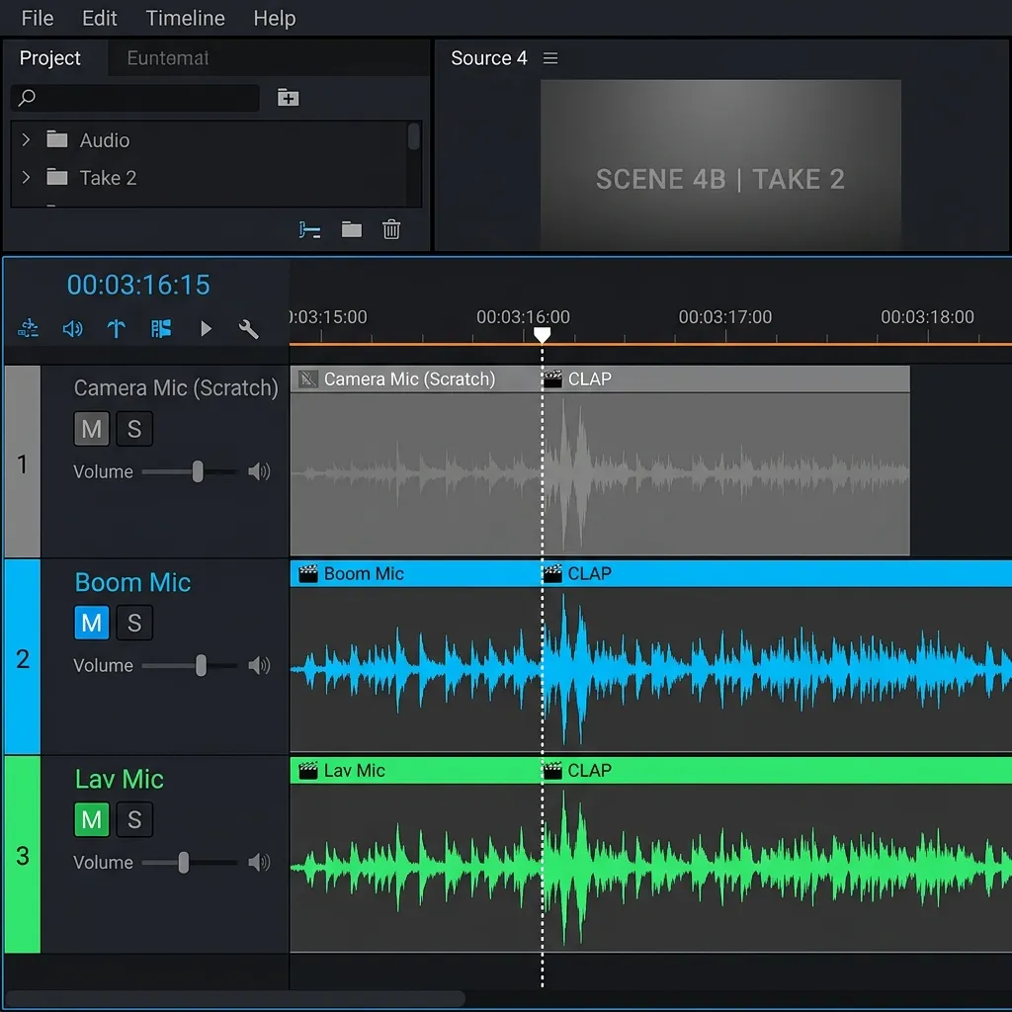The height and width of the screenshot is (1012, 1012).
Task: Click the Lav Mic volume speaker icon
Action: click(x=259, y=862)
